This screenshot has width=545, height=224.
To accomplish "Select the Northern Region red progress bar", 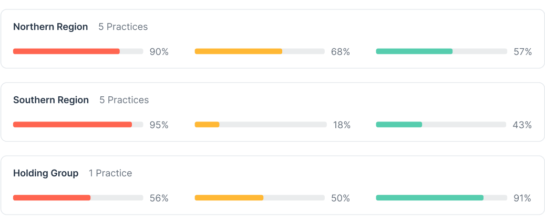I will click(x=78, y=51).
